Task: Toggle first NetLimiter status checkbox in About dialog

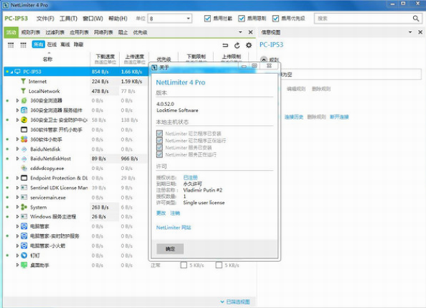Action: tap(159, 134)
